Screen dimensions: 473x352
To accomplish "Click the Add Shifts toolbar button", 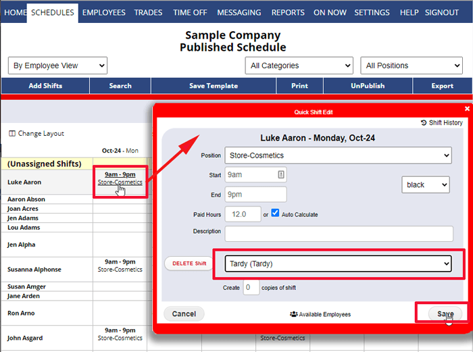I will click(x=45, y=86).
